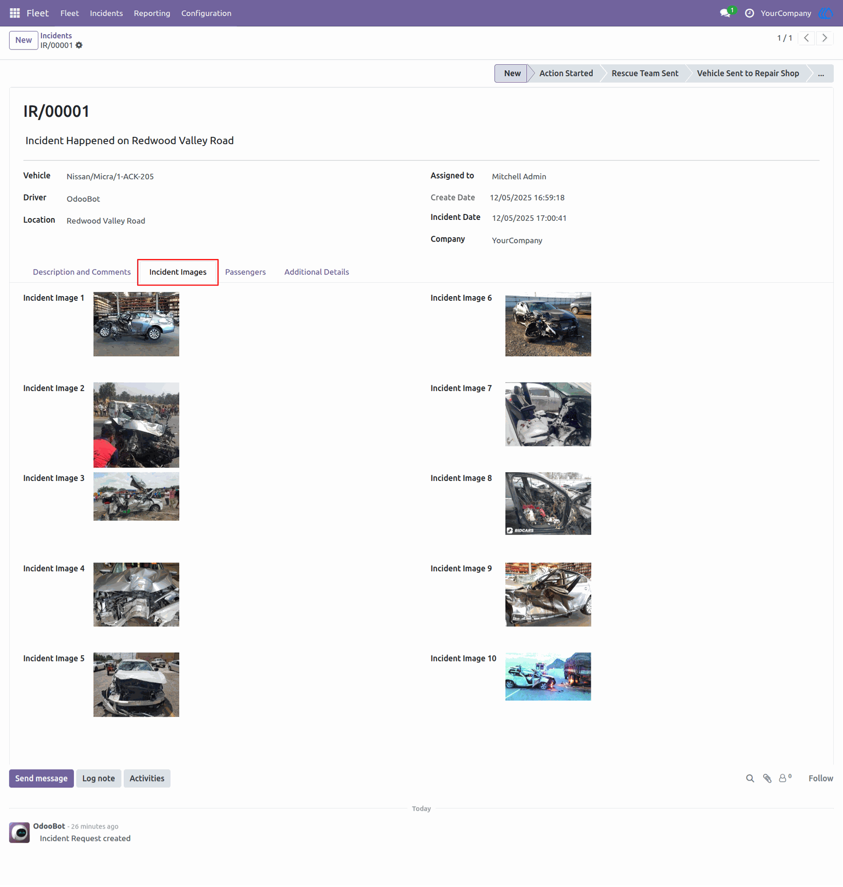The height and width of the screenshot is (887, 843).
Task: Open Activities button
Action: [x=147, y=778]
